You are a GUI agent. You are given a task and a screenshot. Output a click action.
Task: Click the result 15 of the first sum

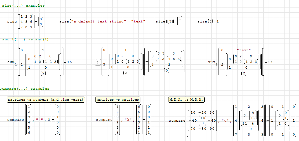click(x=69, y=62)
